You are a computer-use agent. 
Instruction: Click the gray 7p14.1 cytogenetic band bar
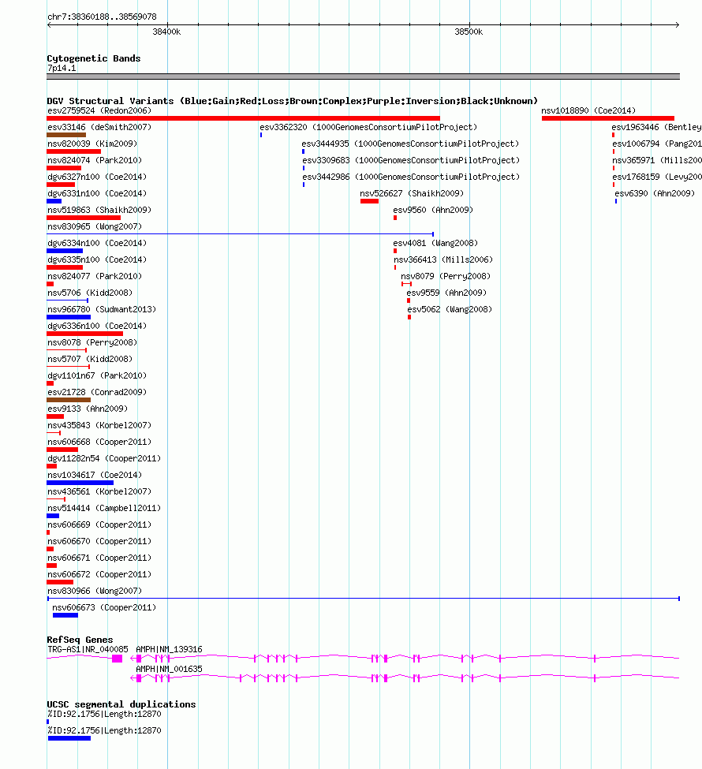[x=363, y=77]
